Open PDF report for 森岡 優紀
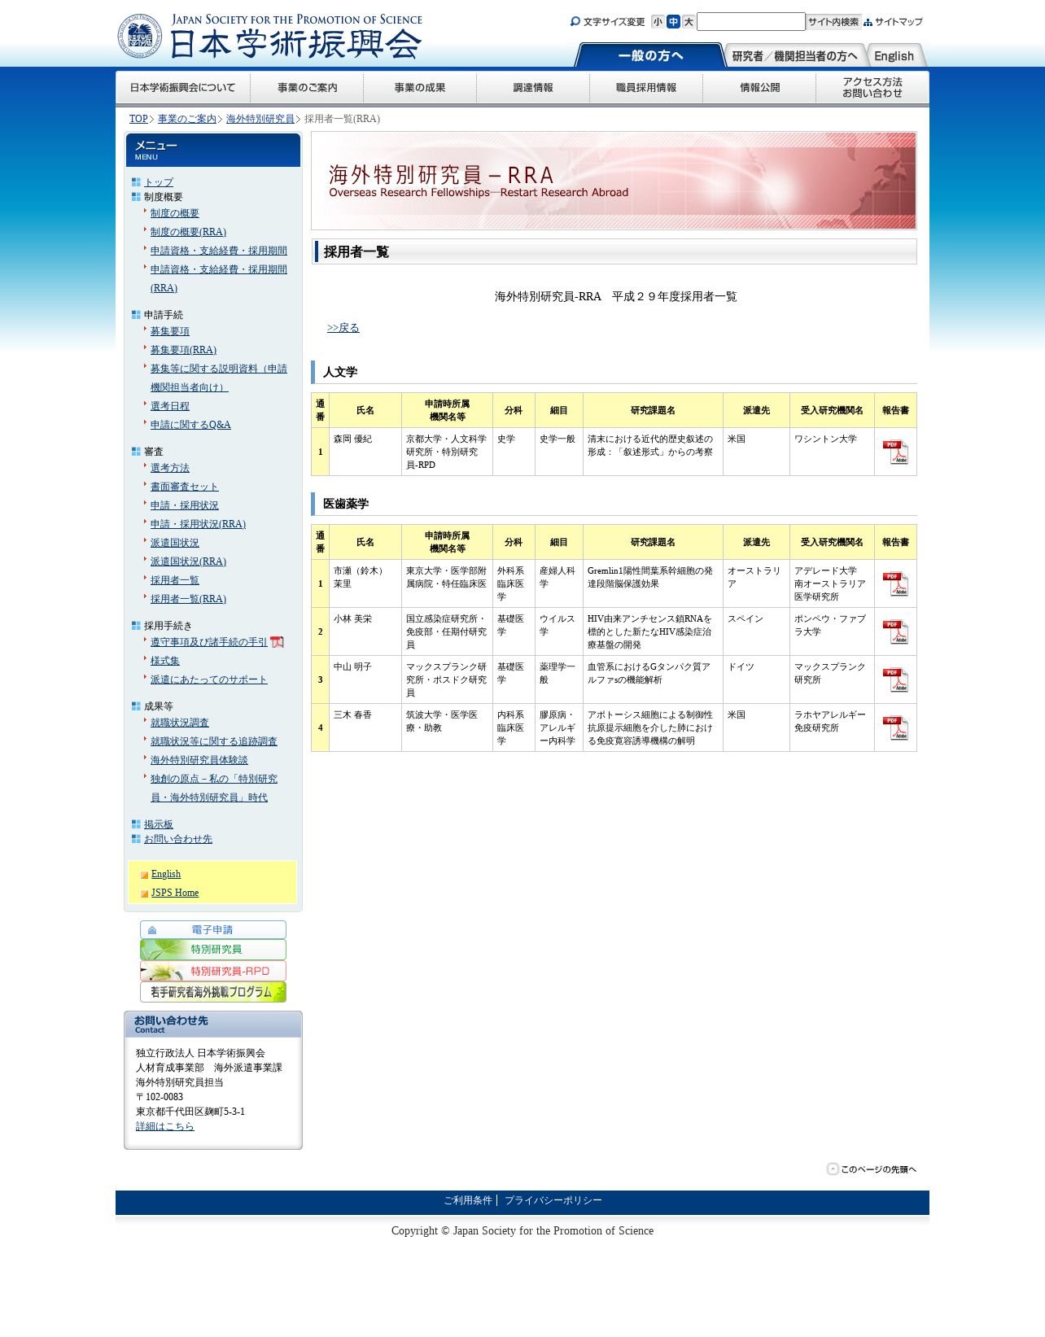The height and width of the screenshot is (1337, 1045). [x=895, y=452]
